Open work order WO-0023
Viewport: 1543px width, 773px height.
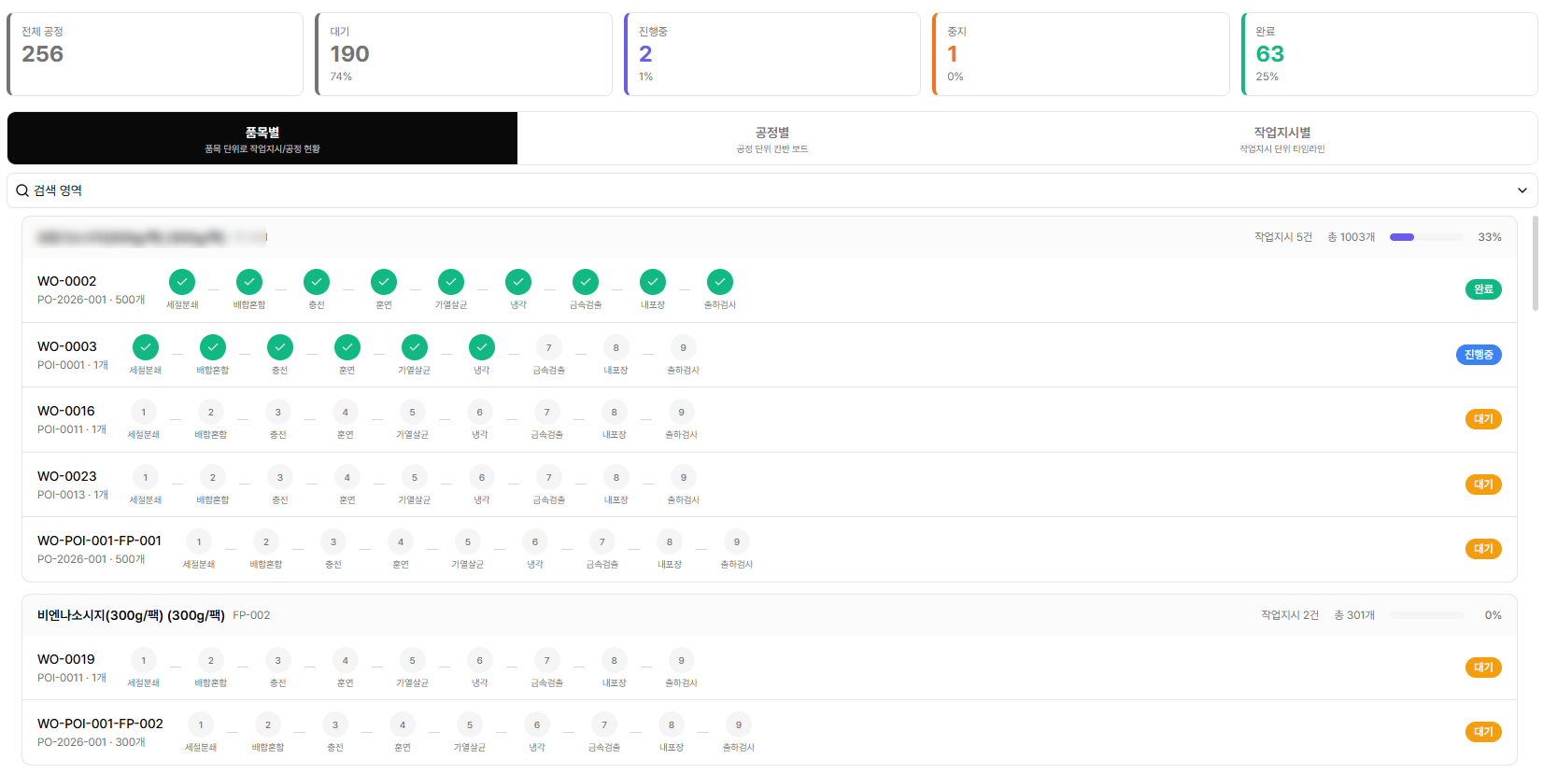(66, 476)
